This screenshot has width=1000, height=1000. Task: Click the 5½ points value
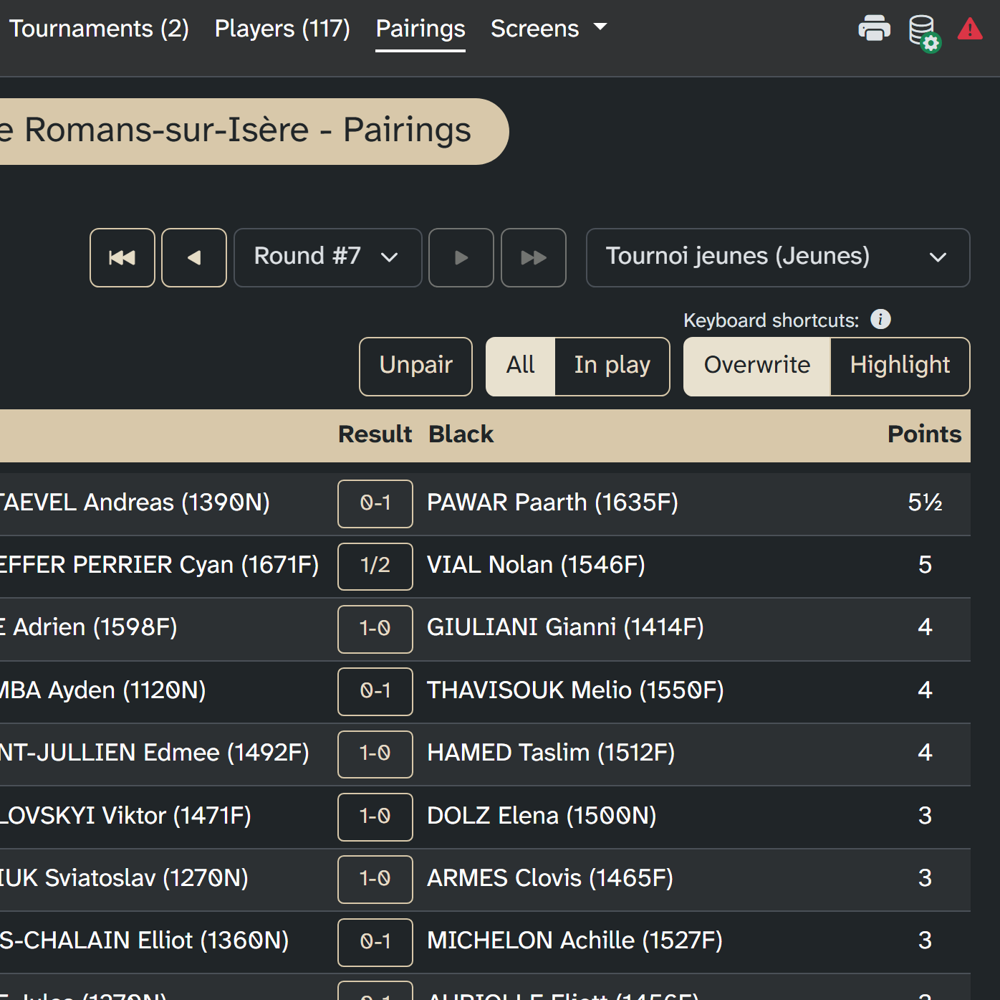coord(925,503)
